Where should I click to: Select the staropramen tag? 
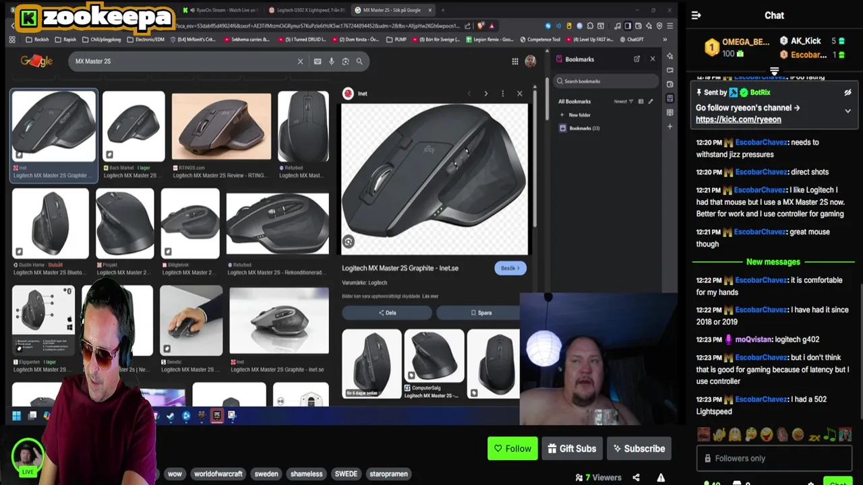point(388,474)
